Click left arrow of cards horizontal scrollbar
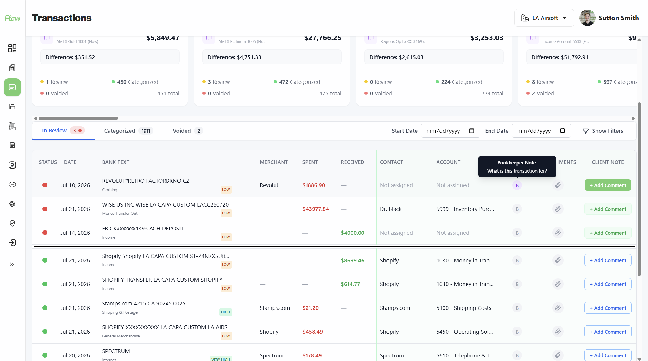The image size is (648, 361). pos(35,119)
